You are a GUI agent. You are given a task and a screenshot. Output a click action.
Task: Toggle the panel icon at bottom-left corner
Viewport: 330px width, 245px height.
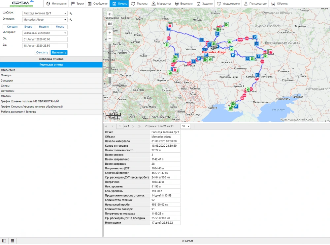[4, 240]
